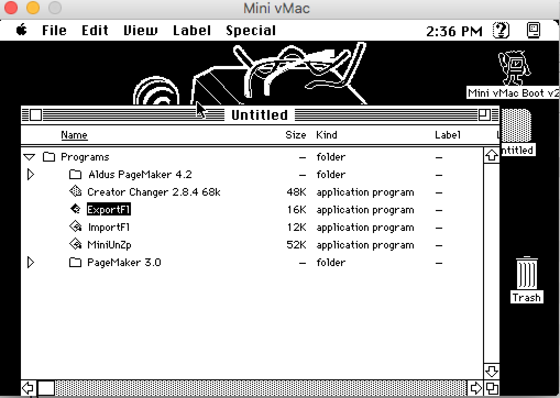560x398 pixels.
Task: Click the 16K size value
Action: click(297, 209)
